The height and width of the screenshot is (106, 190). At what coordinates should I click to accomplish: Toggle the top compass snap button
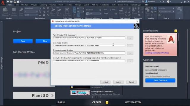click(x=75, y=9)
